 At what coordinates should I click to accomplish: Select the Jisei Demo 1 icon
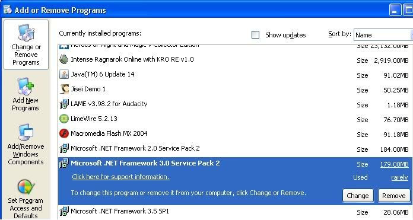63,89
